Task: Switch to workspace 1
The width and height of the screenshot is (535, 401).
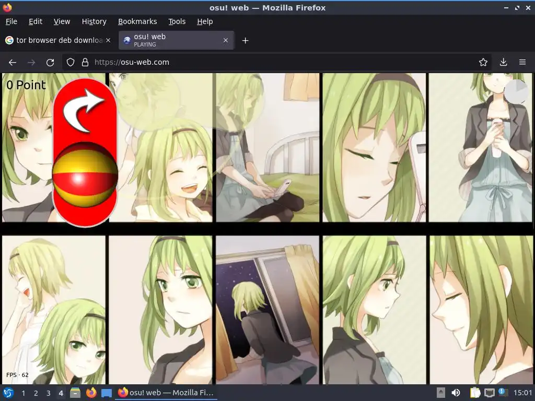Action: click(23, 393)
